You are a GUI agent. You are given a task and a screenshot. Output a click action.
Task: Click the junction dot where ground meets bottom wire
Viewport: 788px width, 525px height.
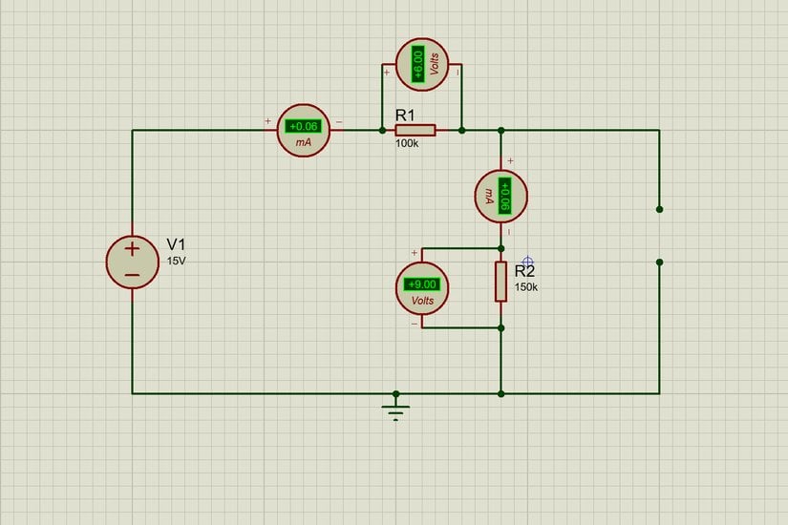click(395, 392)
